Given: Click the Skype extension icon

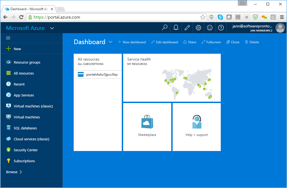Looking at the screenshot, I should coord(220,17).
